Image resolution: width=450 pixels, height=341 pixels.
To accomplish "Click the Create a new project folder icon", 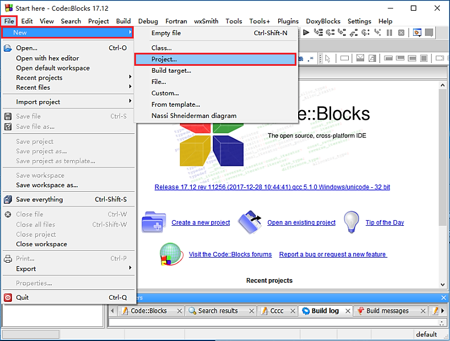I will click(154, 222).
